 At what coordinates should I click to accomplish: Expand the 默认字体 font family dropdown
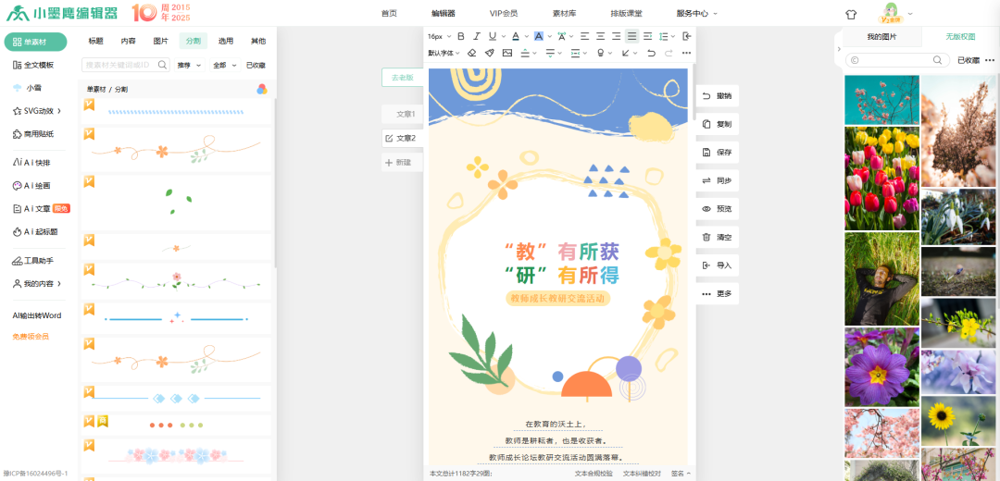(x=441, y=54)
